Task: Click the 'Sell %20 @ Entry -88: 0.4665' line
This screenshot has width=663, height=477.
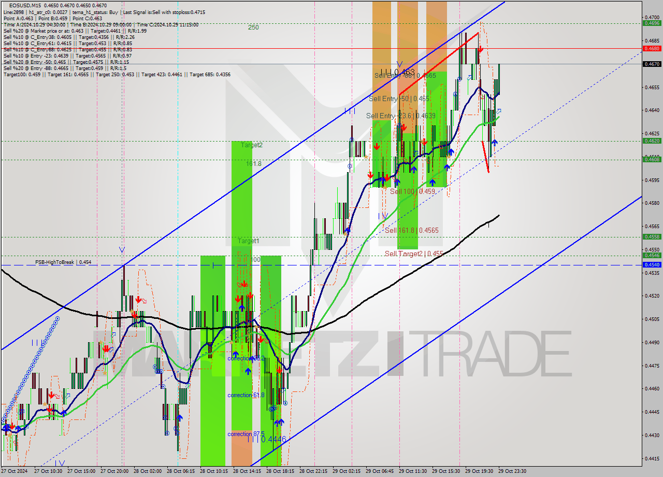Action: click(65, 68)
